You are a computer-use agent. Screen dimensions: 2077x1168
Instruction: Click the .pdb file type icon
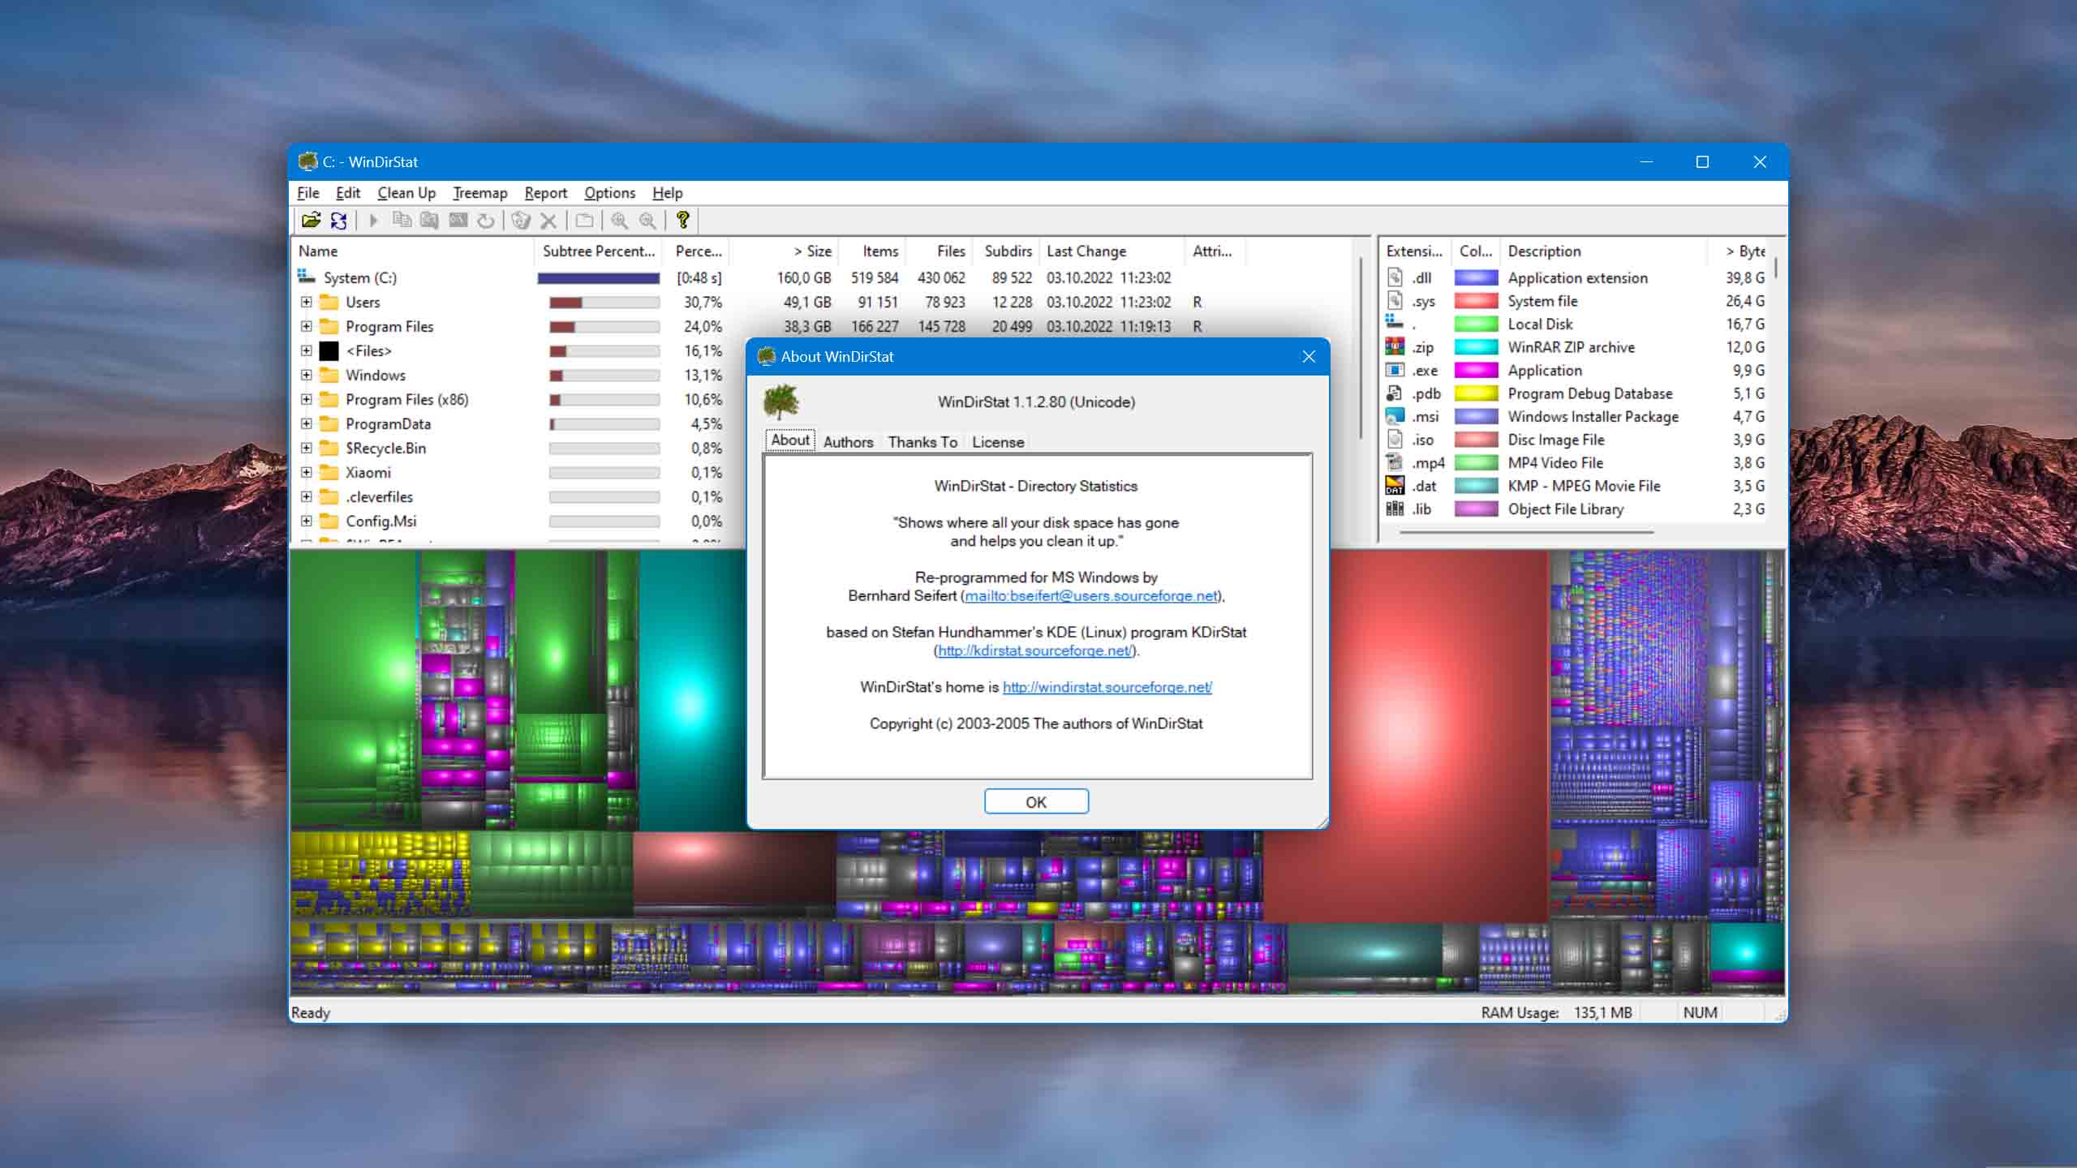point(1395,393)
